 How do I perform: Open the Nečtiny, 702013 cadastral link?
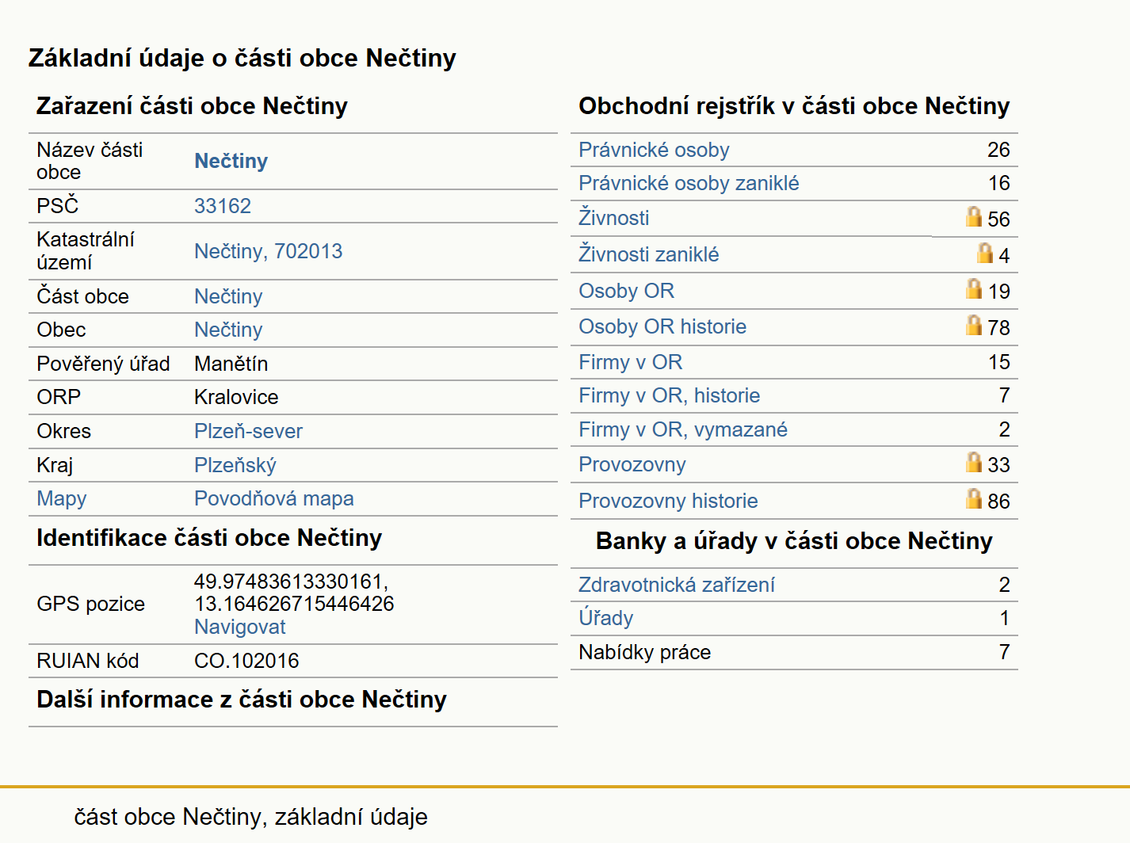269,251
